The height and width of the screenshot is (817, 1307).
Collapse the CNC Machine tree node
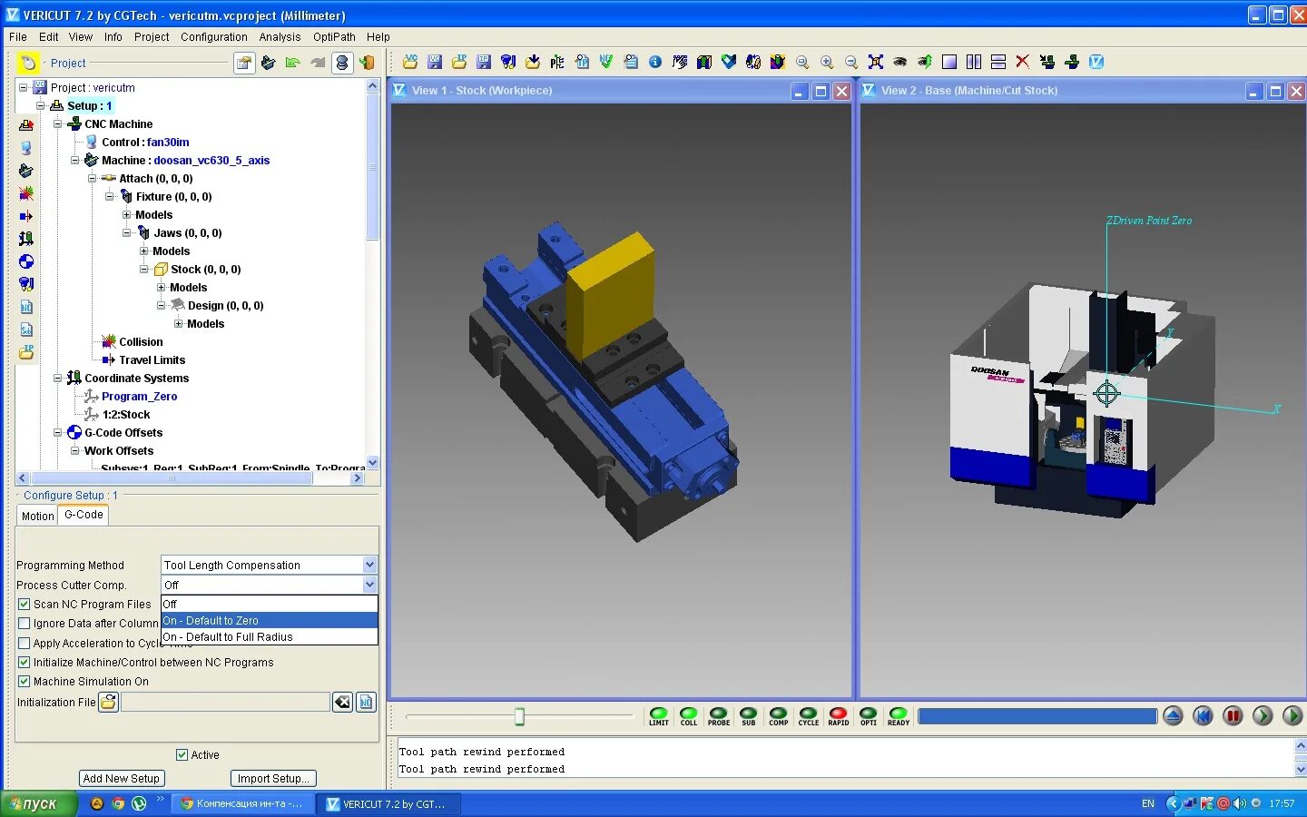[x=57, y=124]
